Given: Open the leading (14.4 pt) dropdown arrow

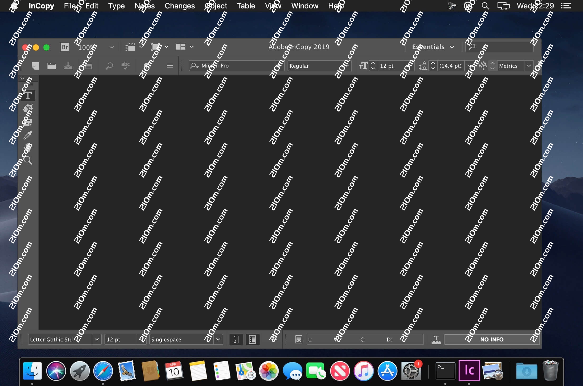Looking at the screenshot, I should pyautogui.click(x=469, y=66).
